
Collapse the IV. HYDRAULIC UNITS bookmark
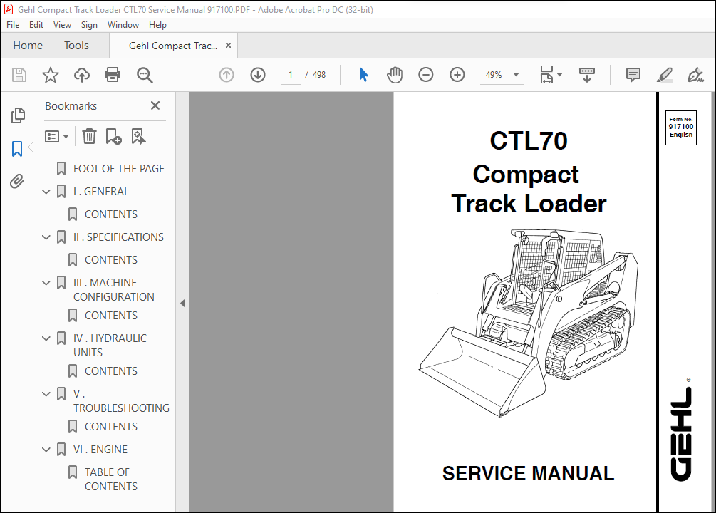[x=46, y=338]
